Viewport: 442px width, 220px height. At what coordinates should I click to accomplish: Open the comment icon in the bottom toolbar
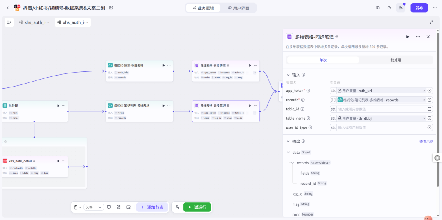(x=109, y=207)
